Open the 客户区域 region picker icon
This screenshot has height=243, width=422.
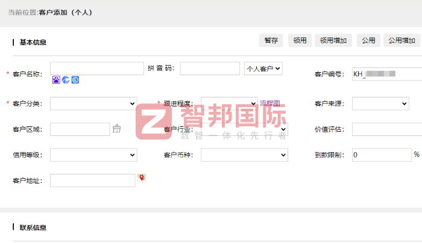coord(117,129)
